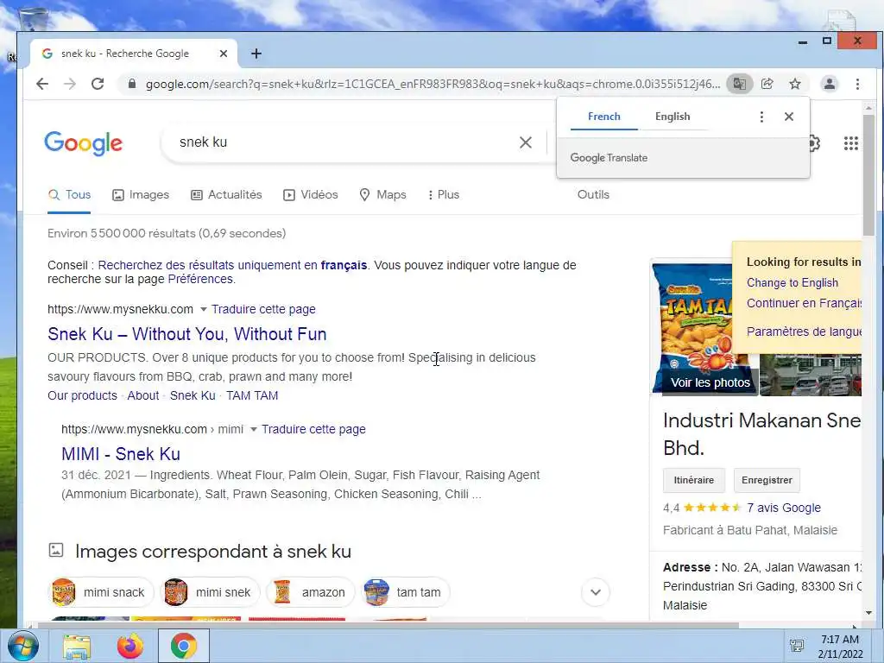This screenshot has height=663, width=884.
Task: Open the 'TAM TAM' sitelink
Action: point(252,395)
